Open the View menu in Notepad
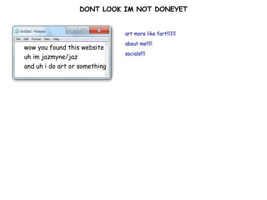 point(47,39)
